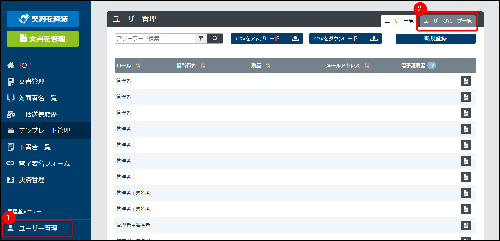Screen dimensions: 500x241
Task: Click the magnifying glass search icon
Action: 215,38
